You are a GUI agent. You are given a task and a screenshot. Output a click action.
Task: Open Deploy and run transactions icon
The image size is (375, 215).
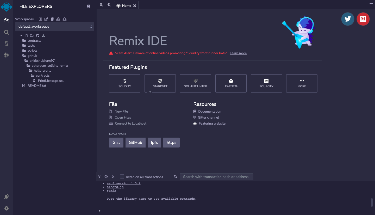[7, 55]
